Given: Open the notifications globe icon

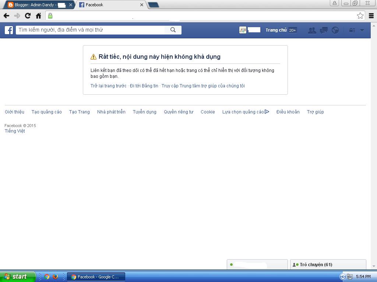Looking at the screenshot, I should click(x=335, y=30).
